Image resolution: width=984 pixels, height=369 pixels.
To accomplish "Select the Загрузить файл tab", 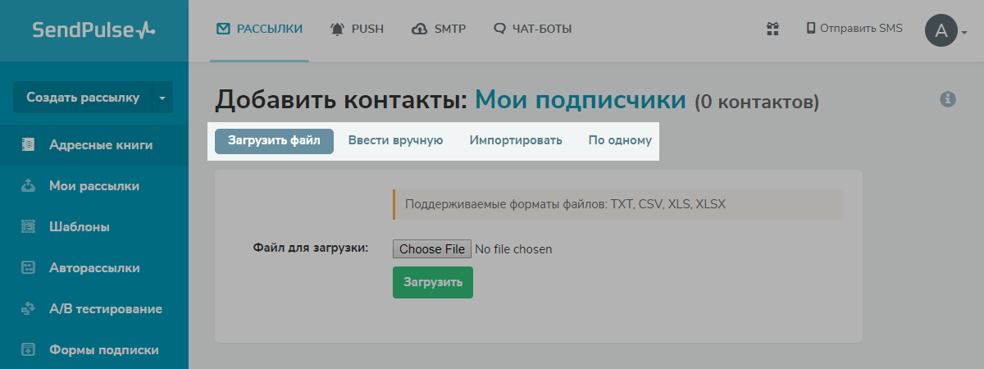I will [x=274, y=140].
